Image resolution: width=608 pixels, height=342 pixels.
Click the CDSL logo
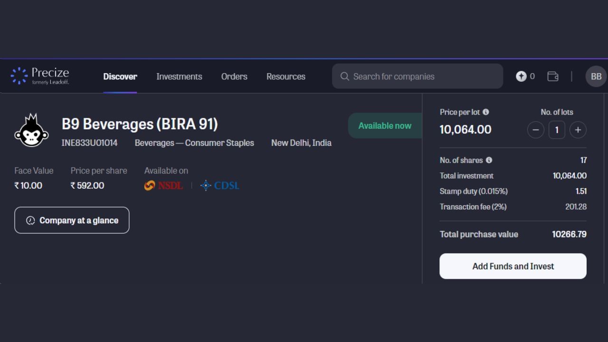pyautogui.click(x=220, y=186)
